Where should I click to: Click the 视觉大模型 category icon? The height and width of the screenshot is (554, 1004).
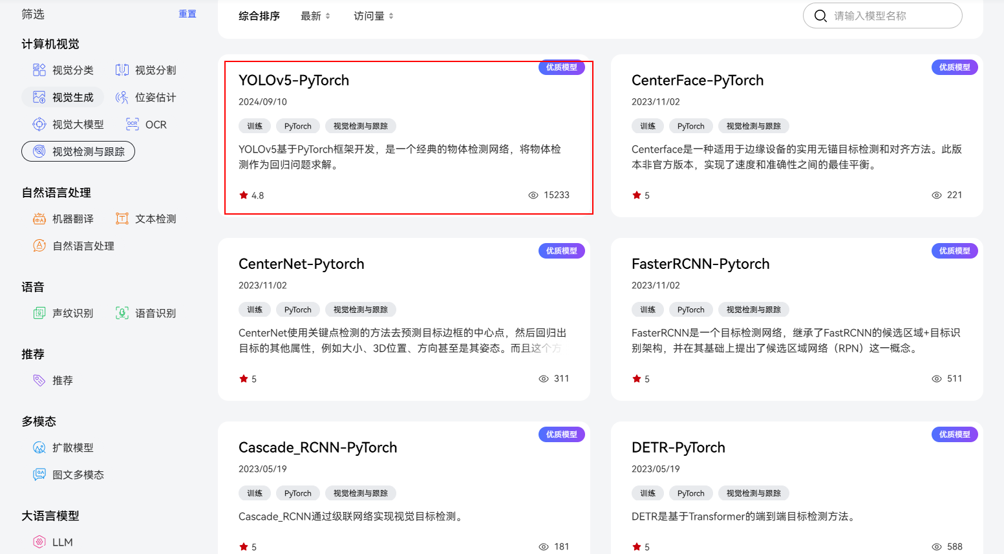point(39,124)
